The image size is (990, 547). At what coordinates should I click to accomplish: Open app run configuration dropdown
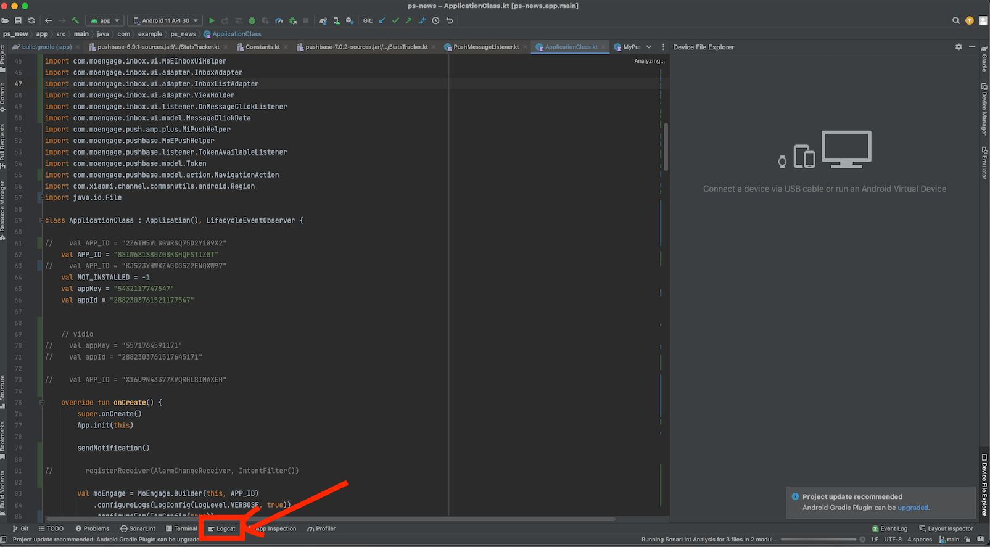click(x=105, y=20)
